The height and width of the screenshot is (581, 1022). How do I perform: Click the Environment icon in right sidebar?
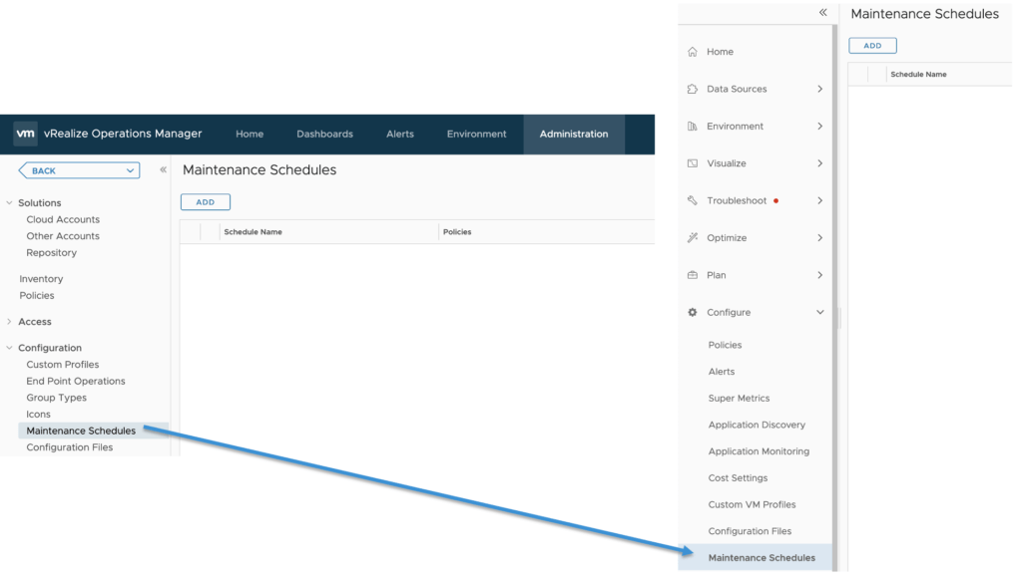pos(693,127)
